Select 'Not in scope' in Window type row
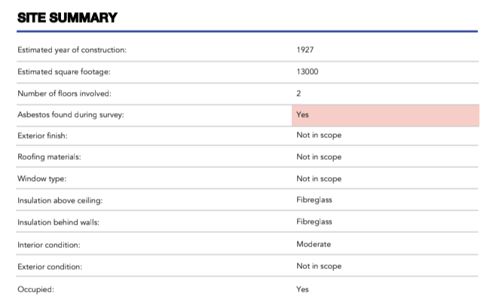This screenshot has height=302, width=490. (x=319, y=178)
